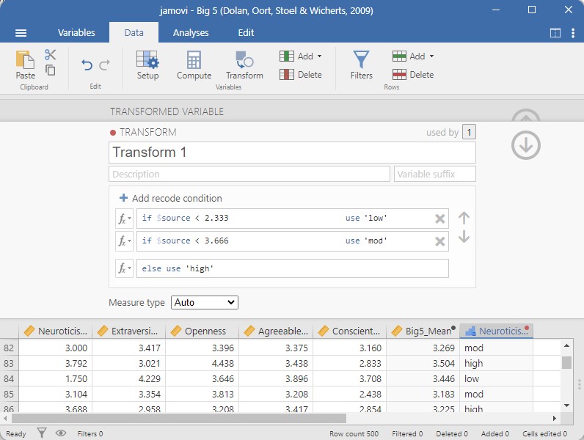Move recode condition down

click(x=464, y=237)
